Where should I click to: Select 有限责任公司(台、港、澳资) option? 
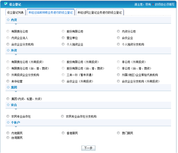pyautogui.click(x=8, y=68)
